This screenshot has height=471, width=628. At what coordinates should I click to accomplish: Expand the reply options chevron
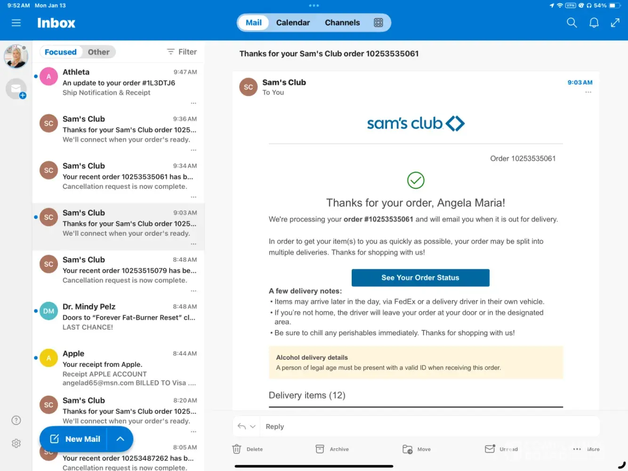pos(253,426)
